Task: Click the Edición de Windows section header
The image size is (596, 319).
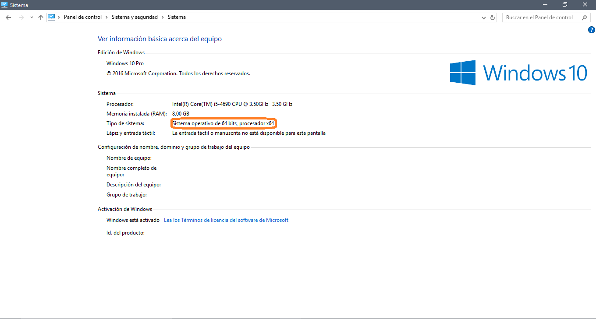Action: (121, 53)
